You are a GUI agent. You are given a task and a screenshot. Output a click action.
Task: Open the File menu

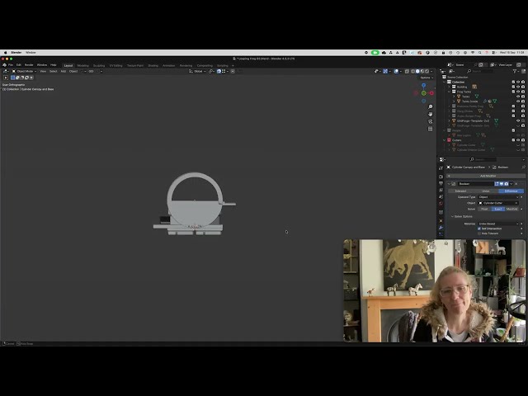[11, 65]
